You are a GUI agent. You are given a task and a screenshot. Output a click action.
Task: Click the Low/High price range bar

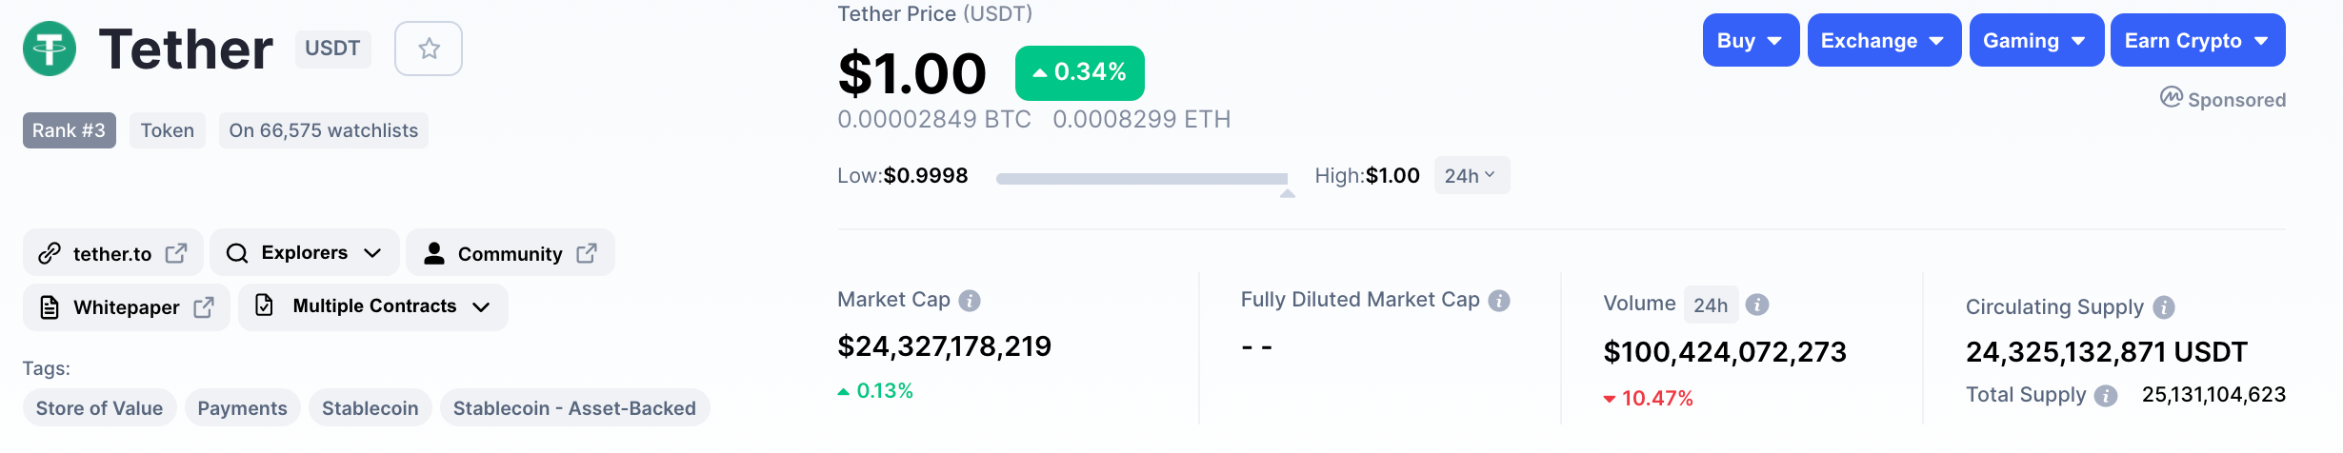click(x=1141, y=178)
